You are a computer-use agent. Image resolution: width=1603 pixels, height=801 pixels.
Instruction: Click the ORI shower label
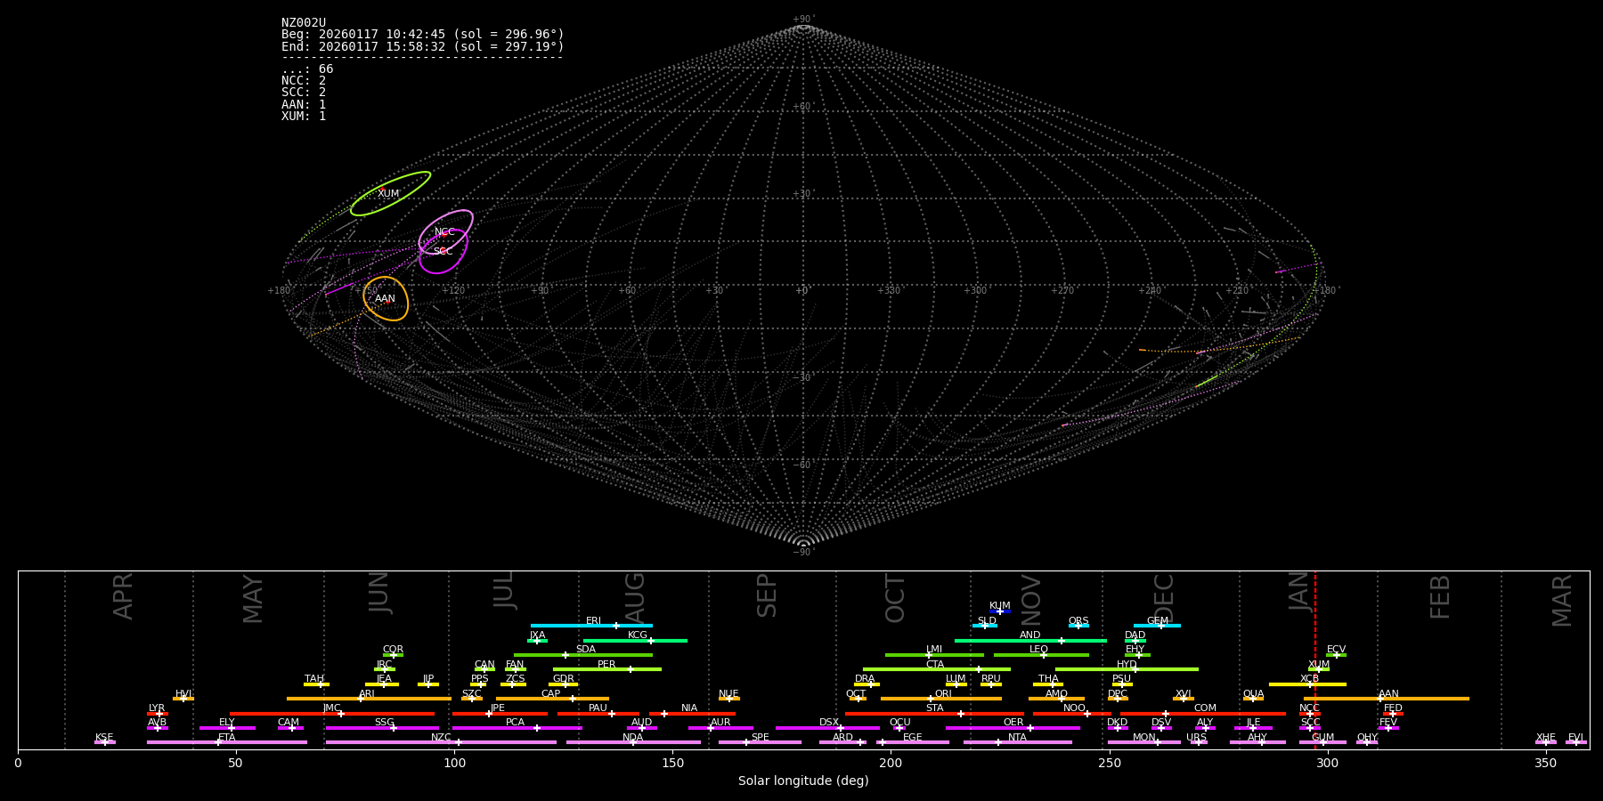(x=943, y=694)
